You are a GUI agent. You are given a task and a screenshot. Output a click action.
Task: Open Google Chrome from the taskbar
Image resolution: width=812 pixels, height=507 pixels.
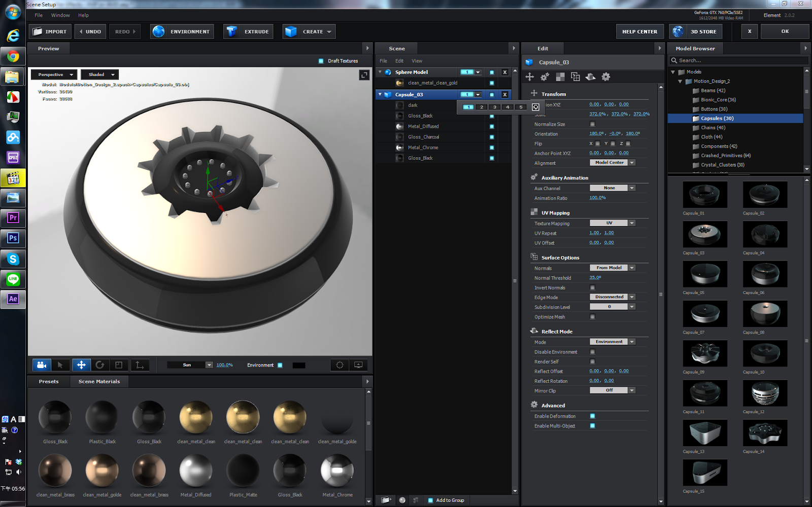13,56
